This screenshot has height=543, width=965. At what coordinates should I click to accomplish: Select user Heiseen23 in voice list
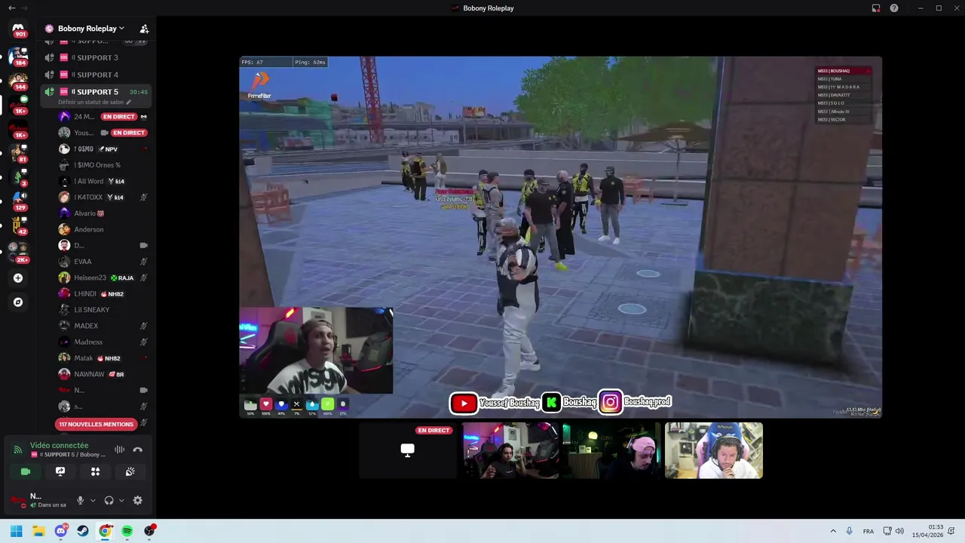(103, 278)
